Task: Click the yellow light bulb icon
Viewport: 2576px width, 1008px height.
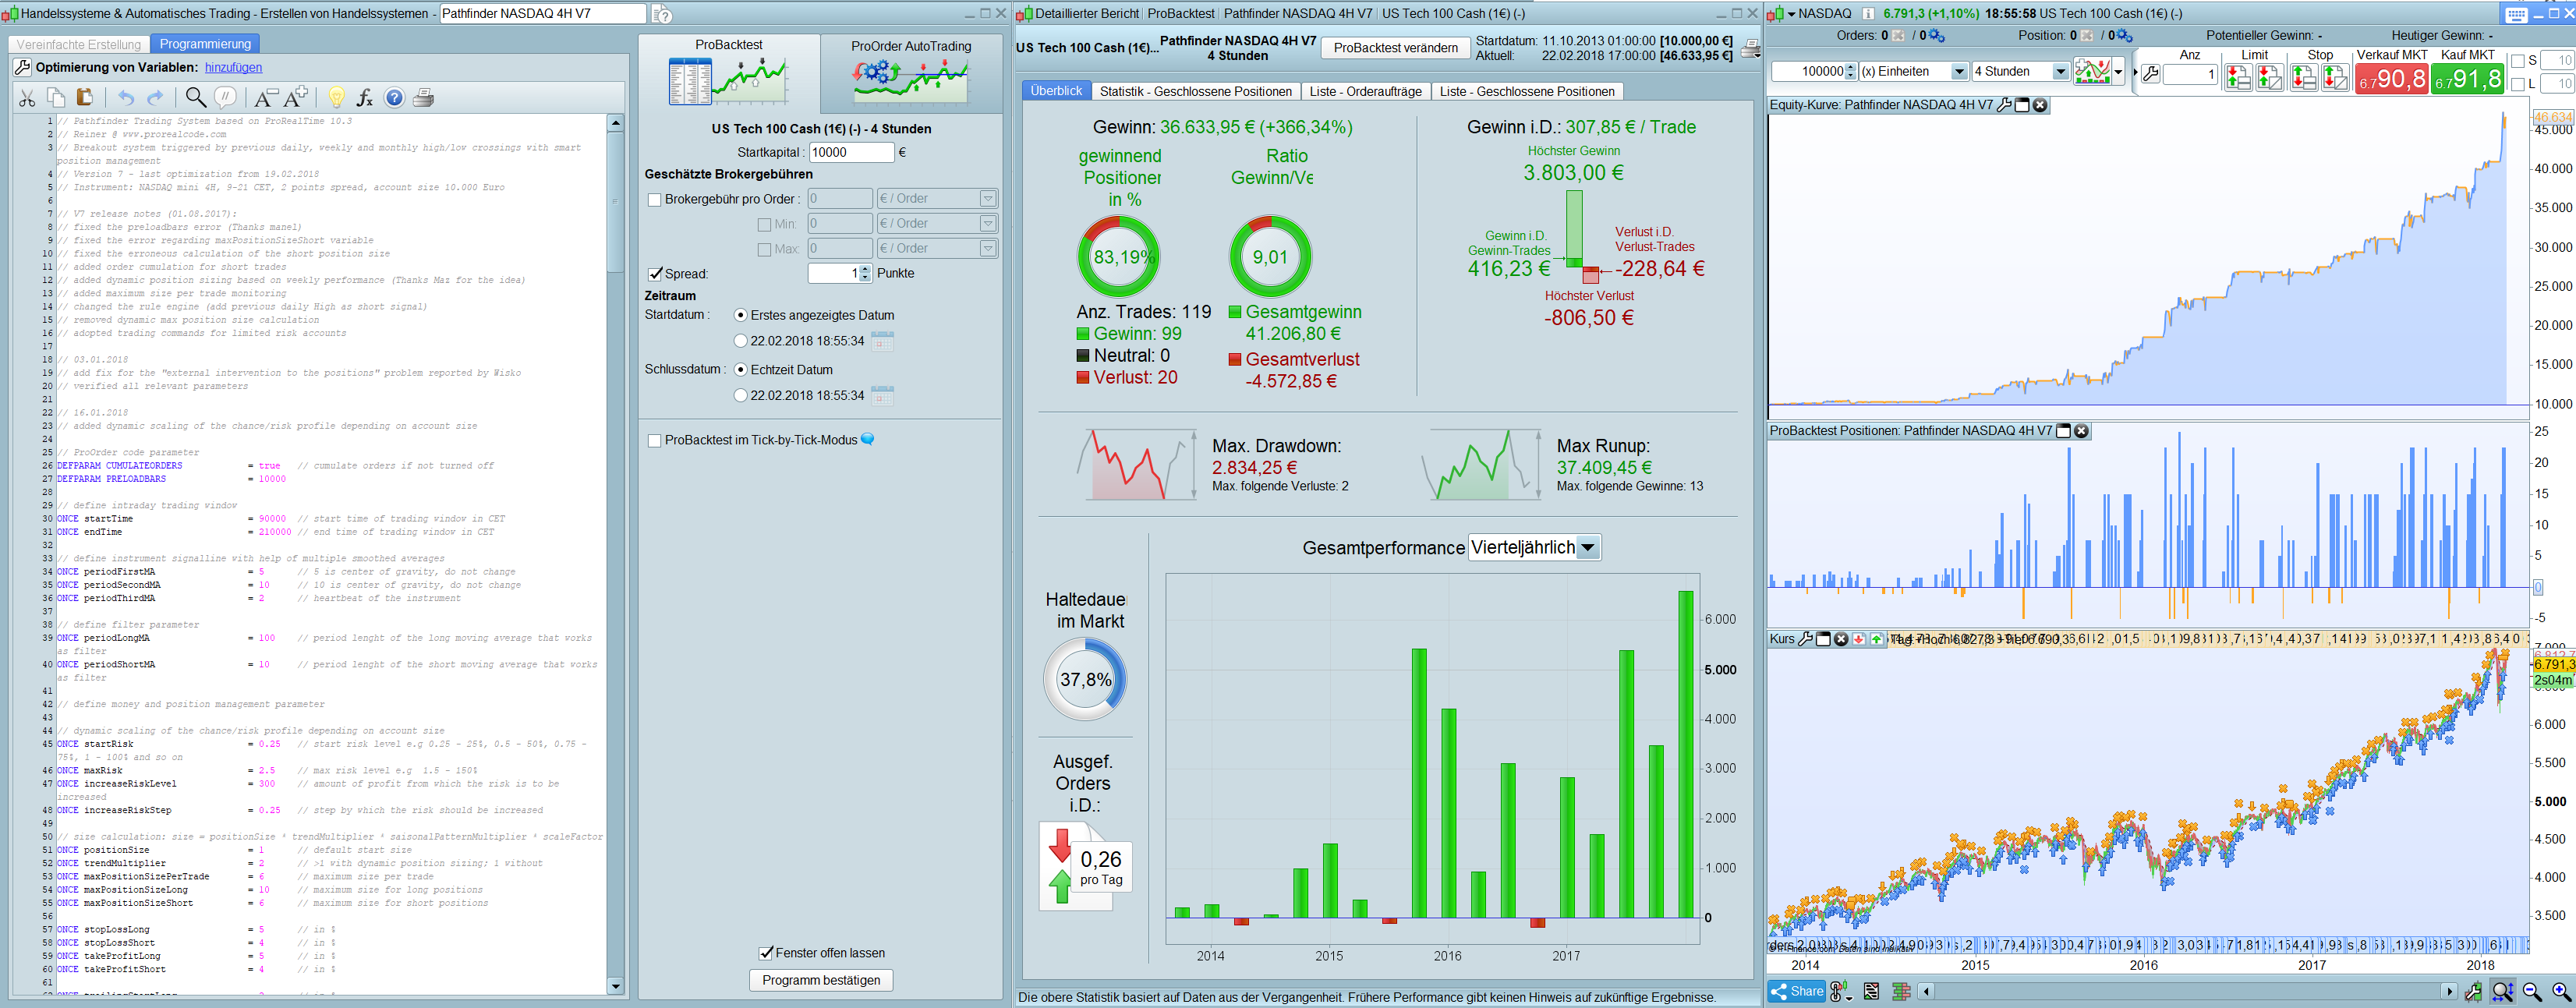Action: (x=337, y=98)
